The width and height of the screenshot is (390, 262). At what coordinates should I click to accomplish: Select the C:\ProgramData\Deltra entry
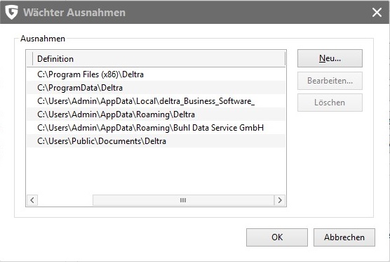pos(156,88)
